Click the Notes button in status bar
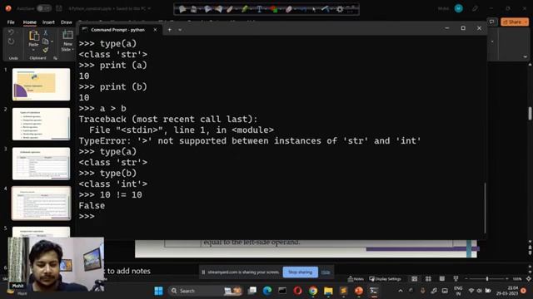 tap(356, 279)
